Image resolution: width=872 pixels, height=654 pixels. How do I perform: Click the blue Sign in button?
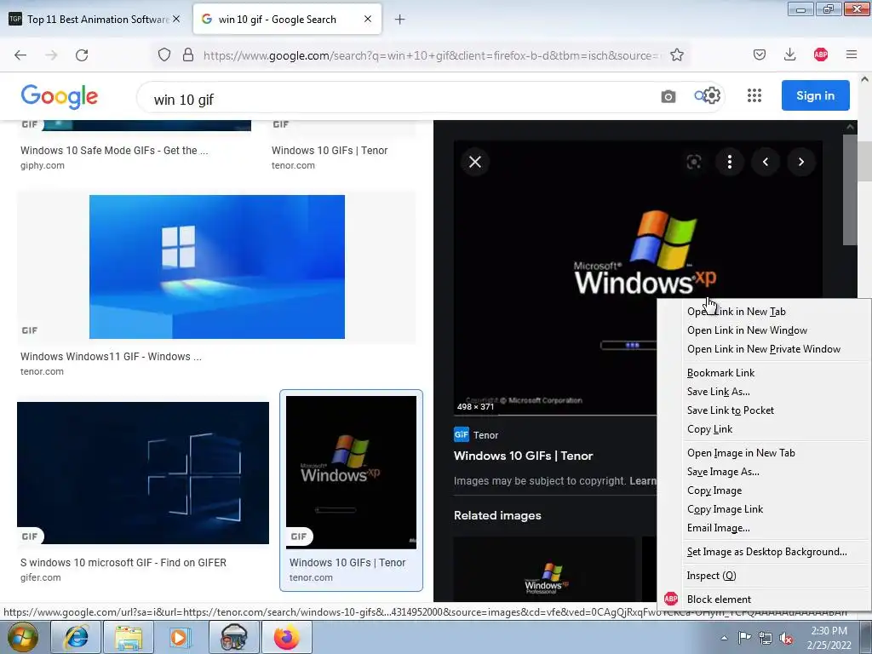tap(815, 95)
